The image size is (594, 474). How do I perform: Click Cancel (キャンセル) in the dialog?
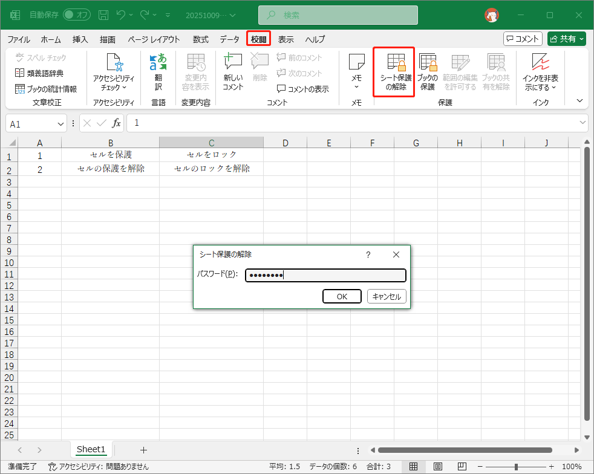pos(387,296)
